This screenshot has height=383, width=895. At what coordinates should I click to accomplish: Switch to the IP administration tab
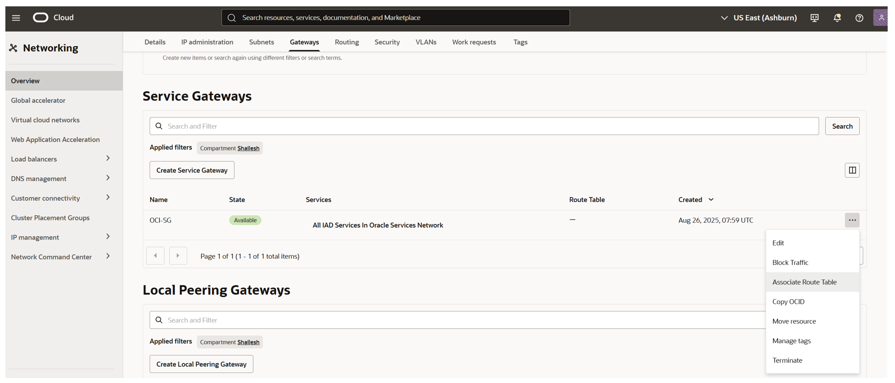tap(207, 42)
